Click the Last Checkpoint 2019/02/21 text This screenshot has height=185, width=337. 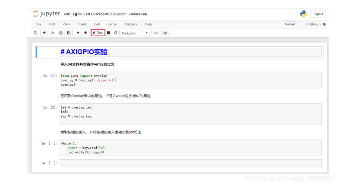[105, 14]
